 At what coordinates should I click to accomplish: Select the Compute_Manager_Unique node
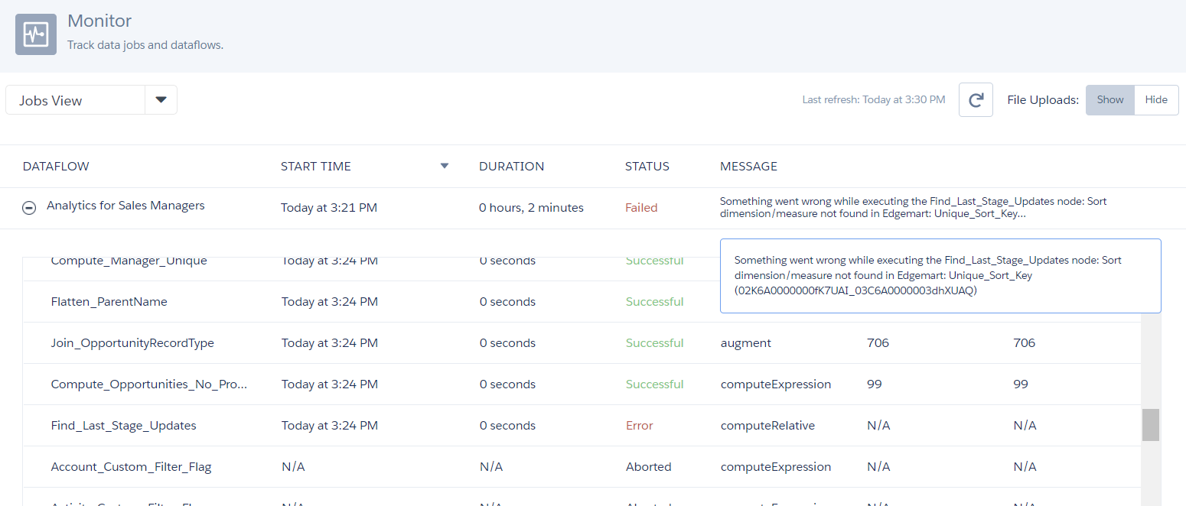129,260
